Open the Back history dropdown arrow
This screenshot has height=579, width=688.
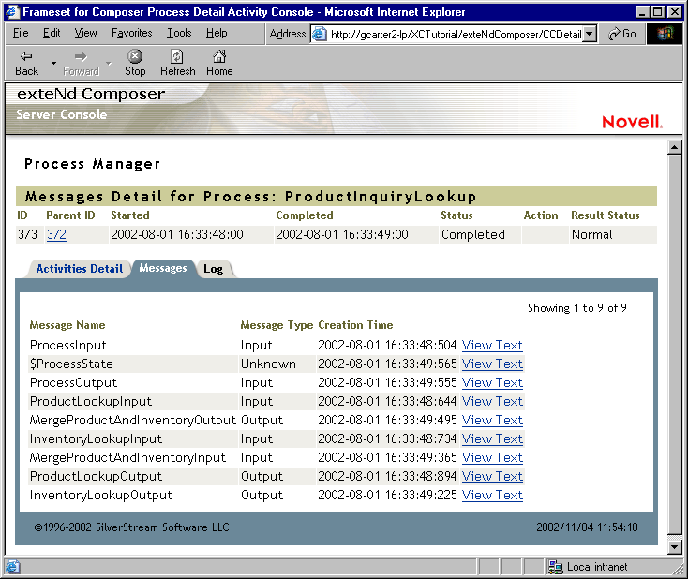pos(53,63)
